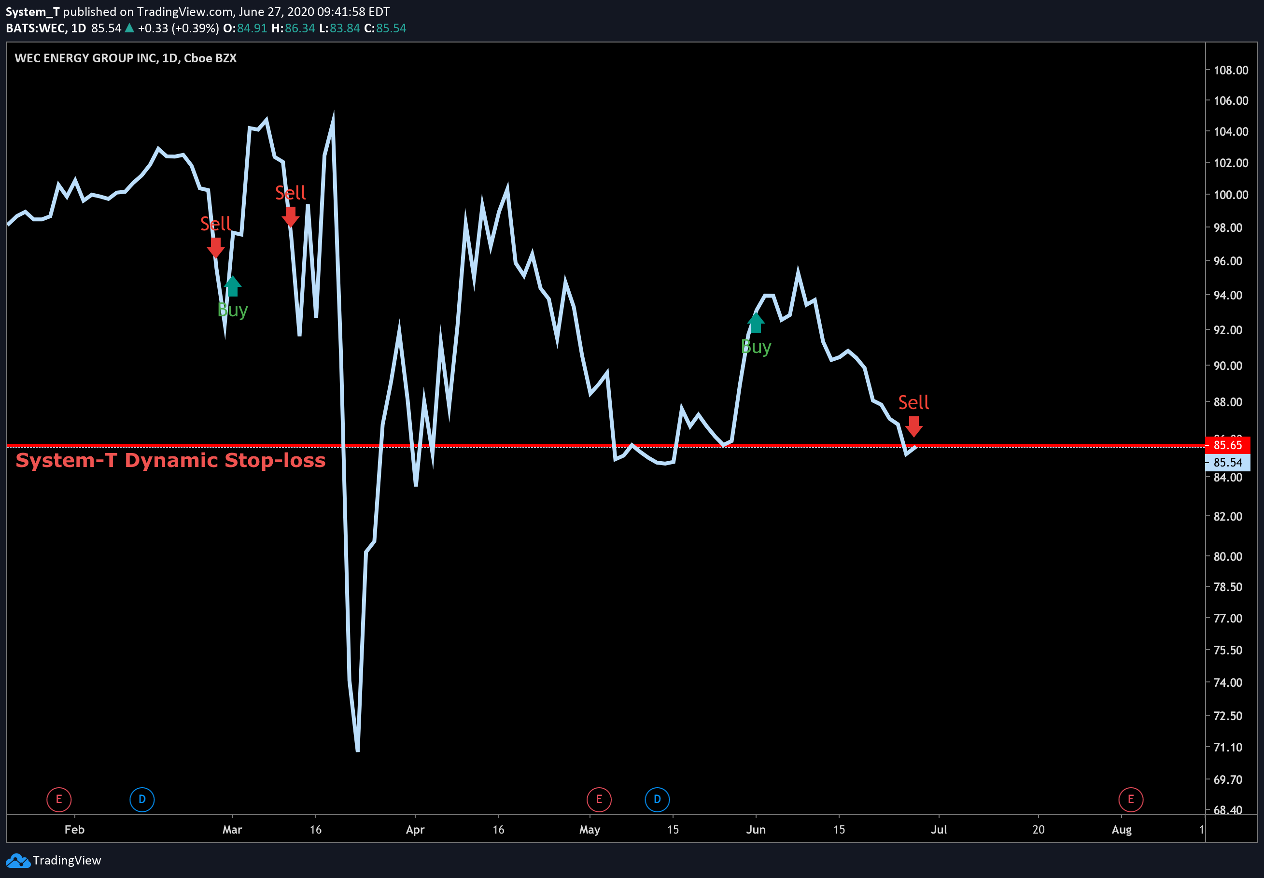The height and width of the screenshot is (878, 1264).
Task: Click the Jun label on the time axis
Action: (x=756, y=829)
